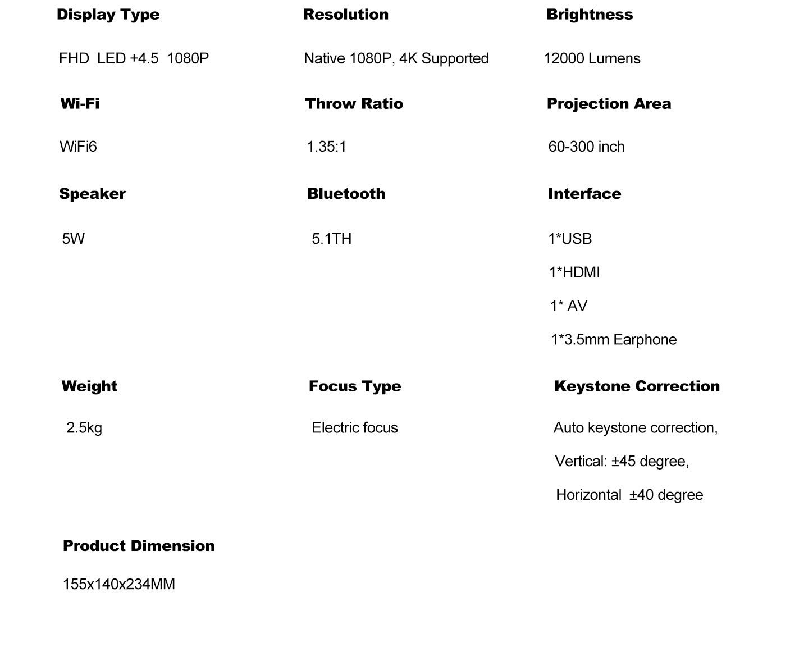The width and height of the screenshot is (790, 647).
Task: Click the Bluetooth heading
Action: point(346,194)
